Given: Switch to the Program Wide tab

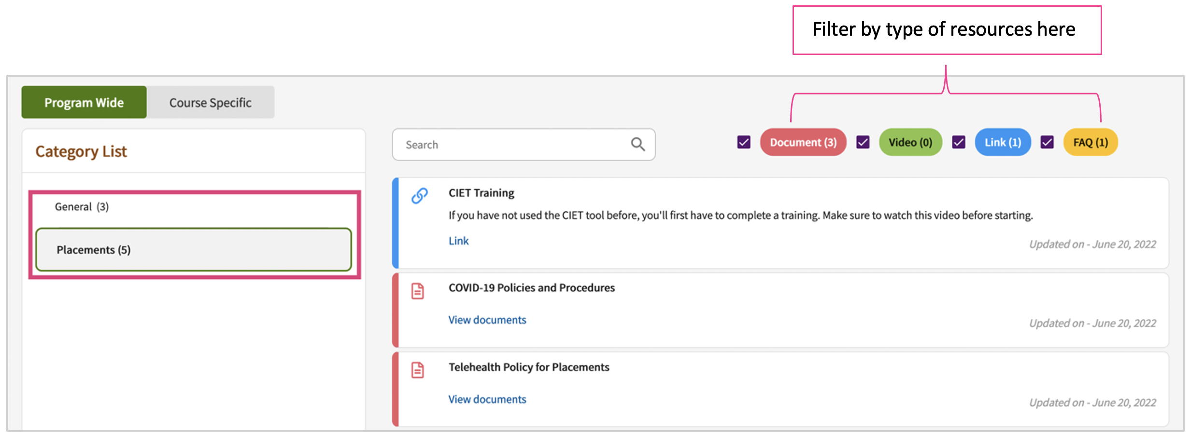Looking at the screenshot, I should [84, 102].
